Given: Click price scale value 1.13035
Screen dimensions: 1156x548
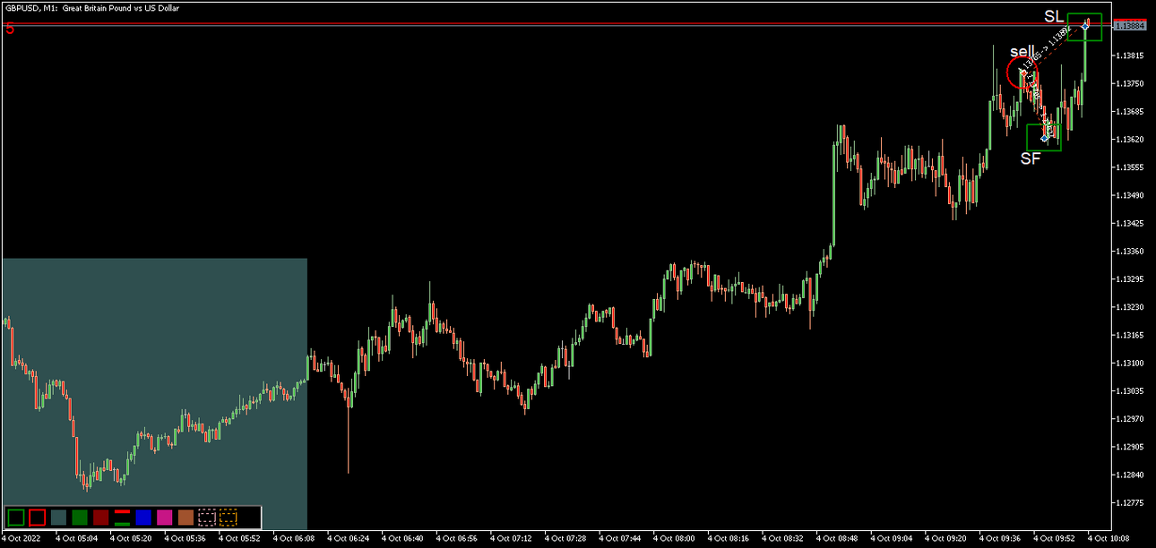Looking at the screenshot, I should (x=1130, y=390).
